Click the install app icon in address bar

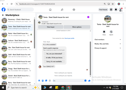click(109, 4)
